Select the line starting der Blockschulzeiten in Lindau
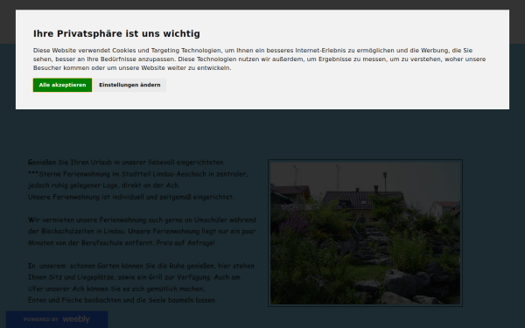Image resolution: width=525 pixels, height=328 pixels. [142, 231]
